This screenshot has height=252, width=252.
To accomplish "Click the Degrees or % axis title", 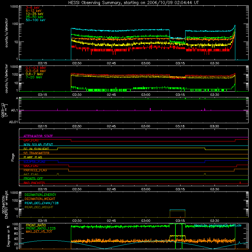I will [x=8, y=236].
